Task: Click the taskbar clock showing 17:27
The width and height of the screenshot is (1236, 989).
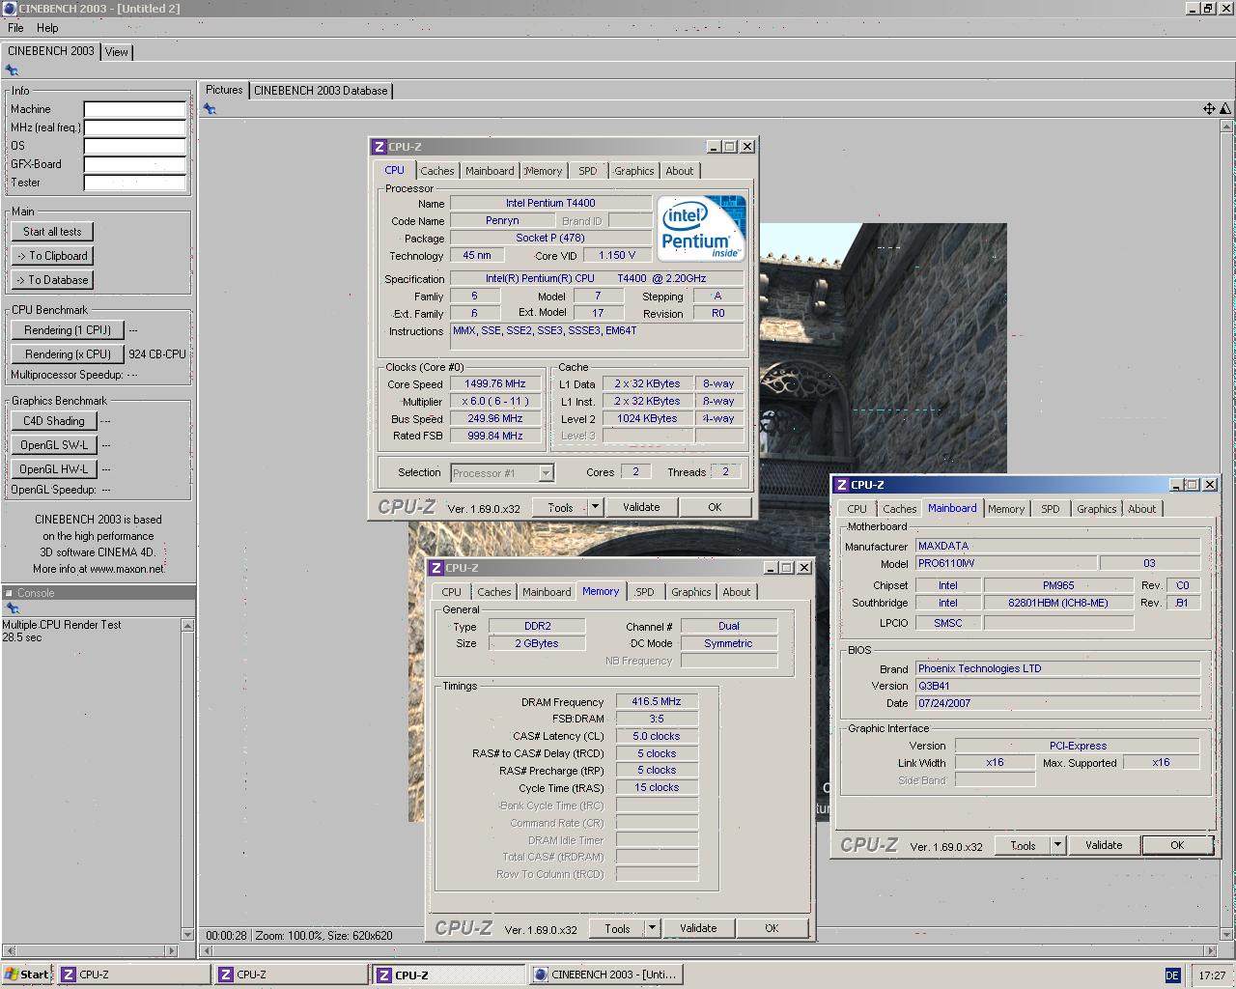Action: coord(1212,975)
